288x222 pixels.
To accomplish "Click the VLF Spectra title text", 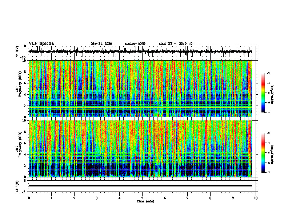I will click(x=41, y=44).
